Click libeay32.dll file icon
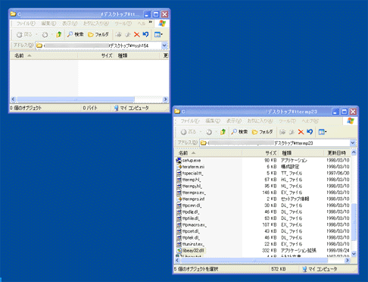Screen dimensions: 368x282 coord(179,251)
